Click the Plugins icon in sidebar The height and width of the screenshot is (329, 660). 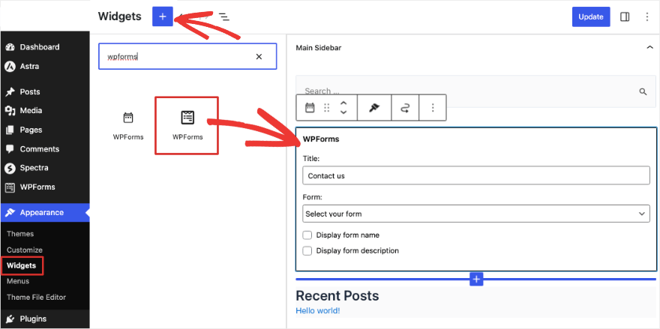click(10, 319)
